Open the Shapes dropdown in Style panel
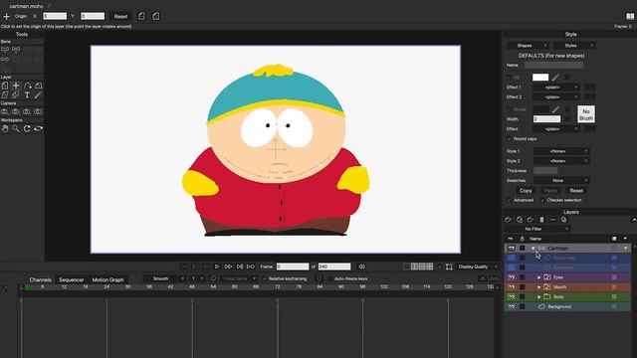Image resolution: width=637 pixels, height=358 pixels. (528, 46)
